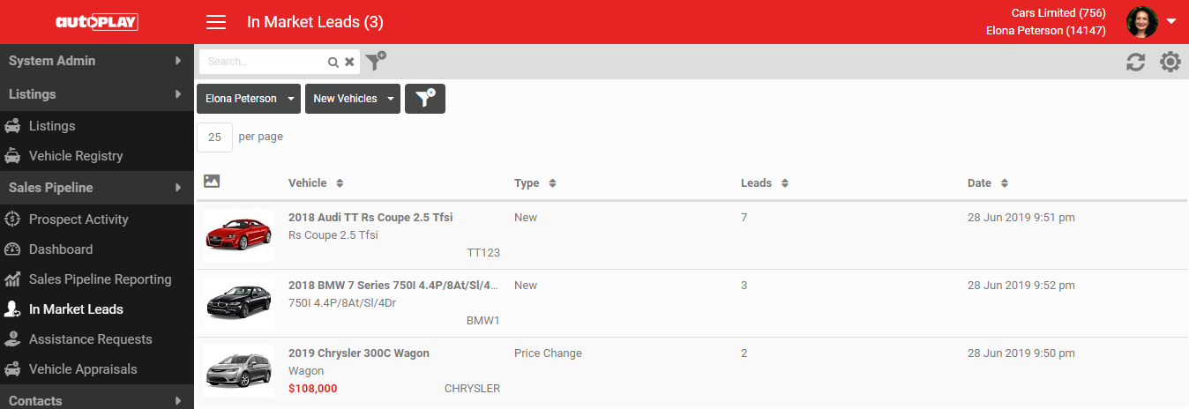This screenshot has width=1189, height=409.
Task: Open 2018 Audi TT Rs Coupe lead
Action: 370,218
